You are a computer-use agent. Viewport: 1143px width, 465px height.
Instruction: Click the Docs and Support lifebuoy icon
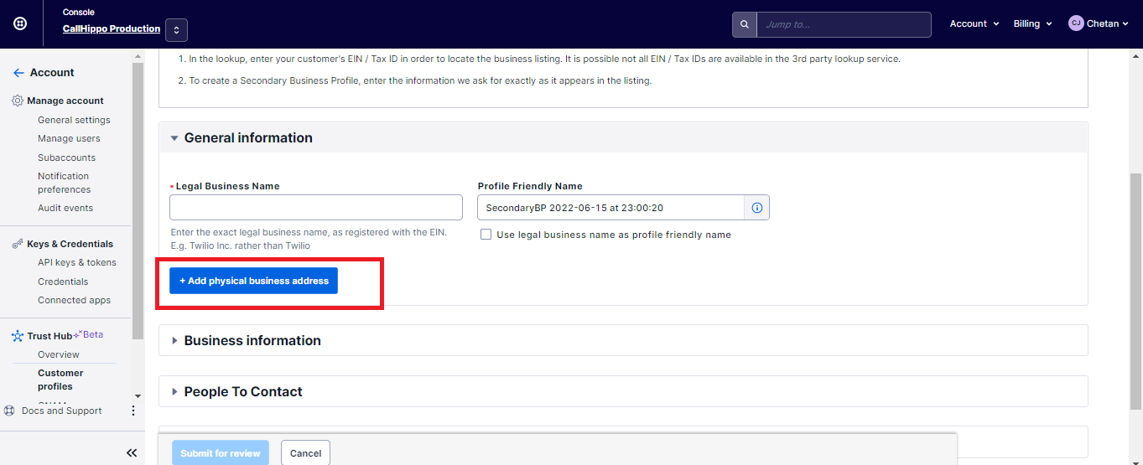coord(9,411)
